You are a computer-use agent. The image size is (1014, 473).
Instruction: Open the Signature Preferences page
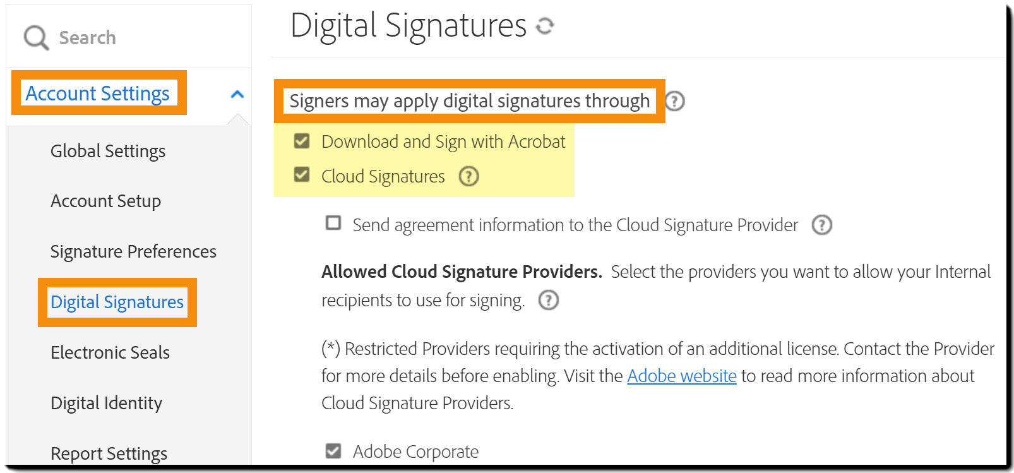tap(133, 251)
